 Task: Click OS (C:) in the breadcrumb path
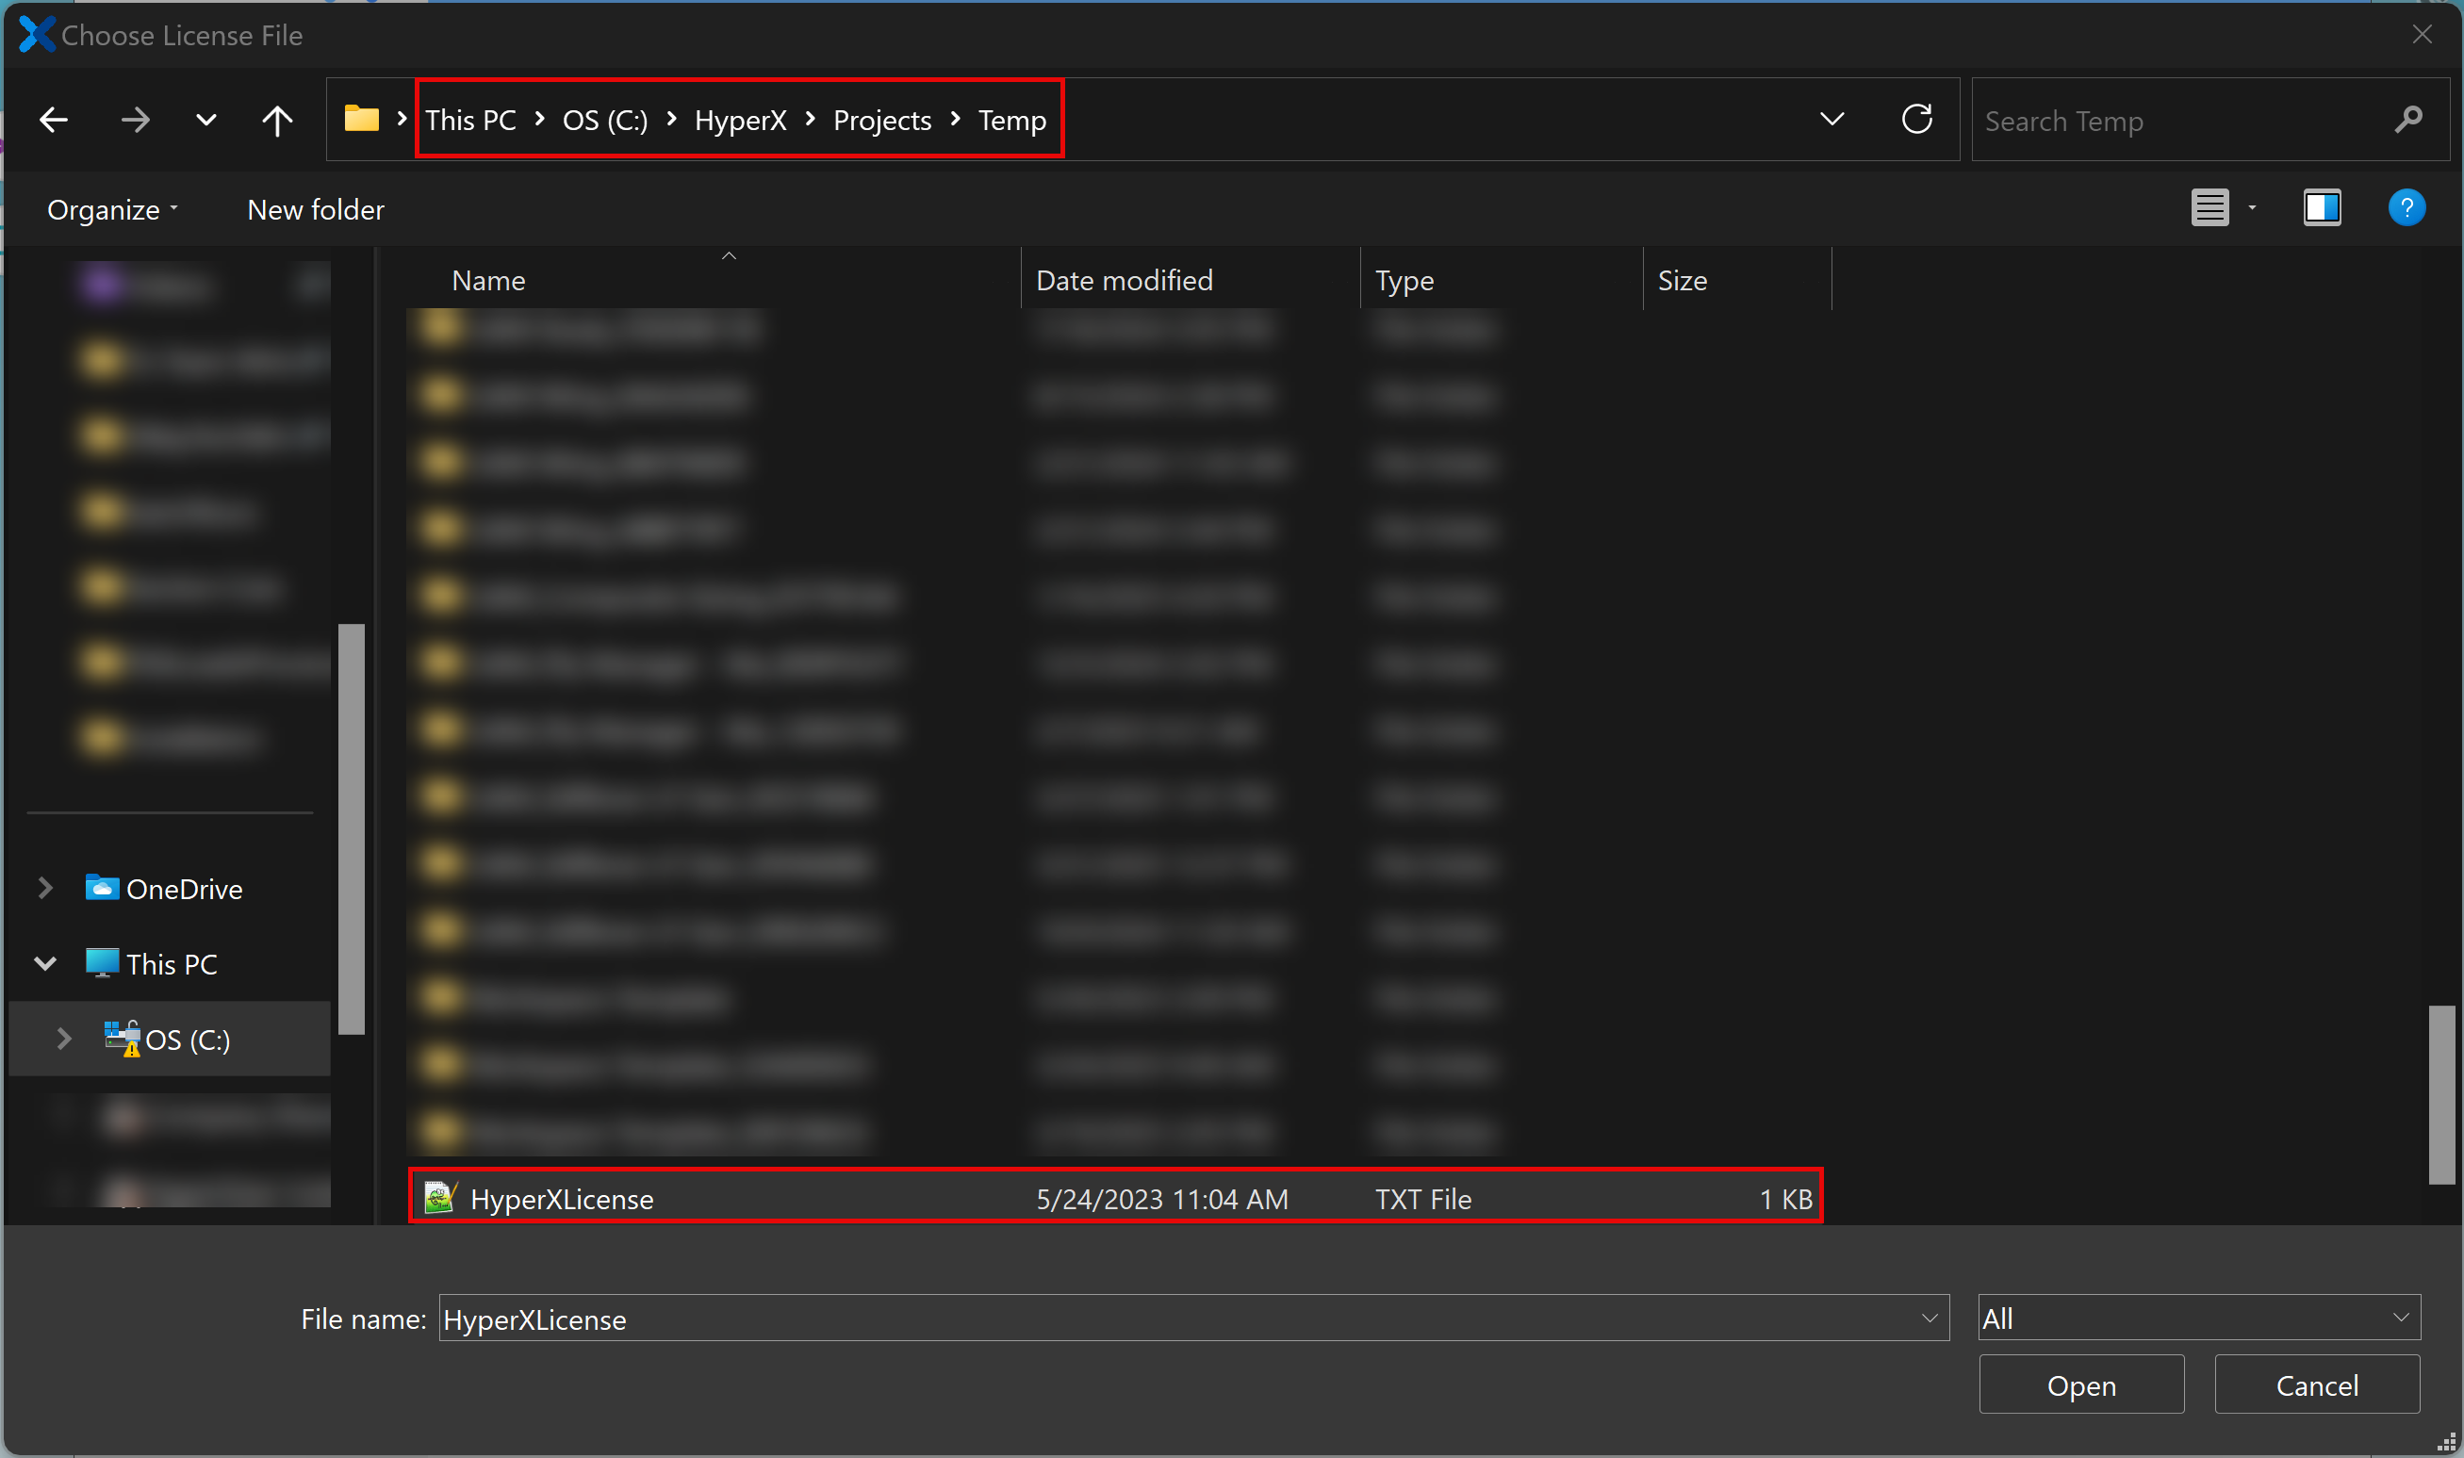605,120
